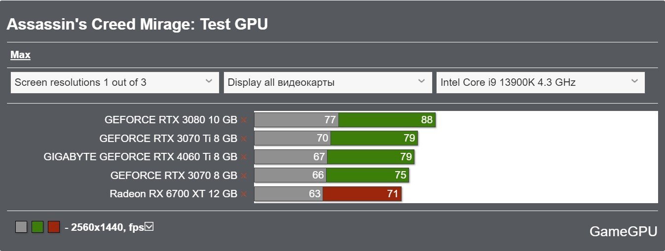Click the Radeon red bar showing 71
The image size is (665, 251).
(362, 194)
